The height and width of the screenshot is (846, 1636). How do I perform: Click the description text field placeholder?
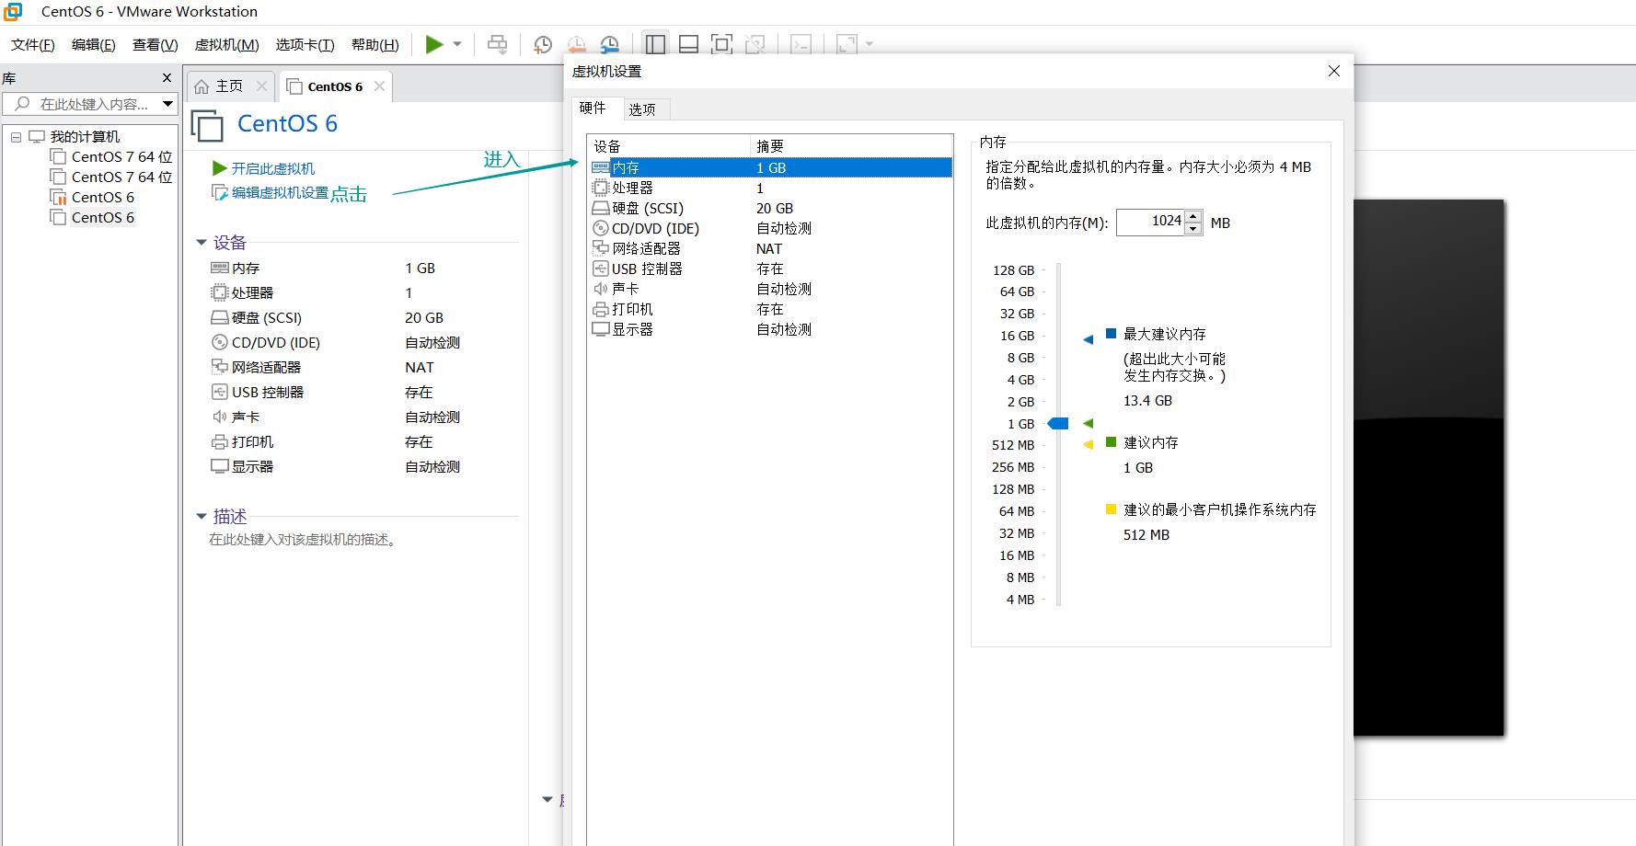(305, 540)
